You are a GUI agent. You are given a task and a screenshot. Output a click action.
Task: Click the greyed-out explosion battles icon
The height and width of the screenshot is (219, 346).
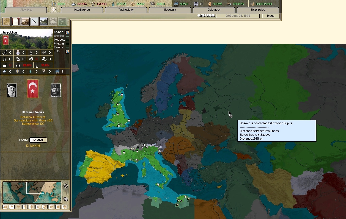click(x=53, y=21)
